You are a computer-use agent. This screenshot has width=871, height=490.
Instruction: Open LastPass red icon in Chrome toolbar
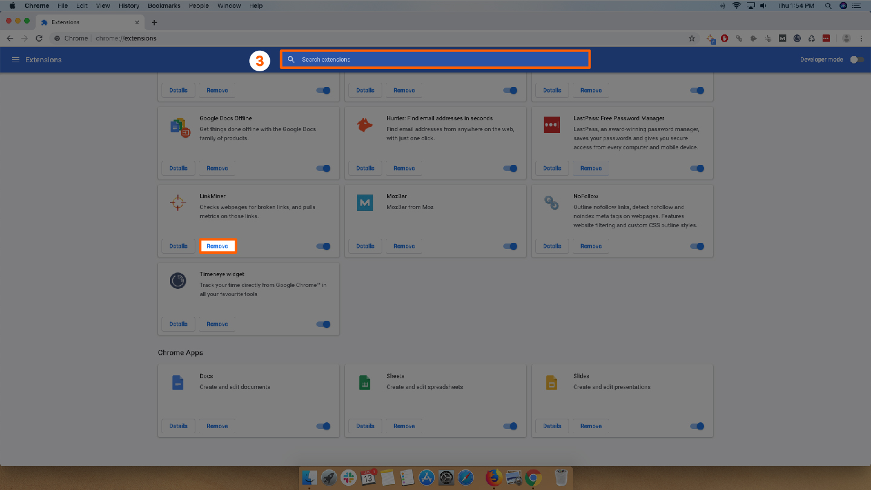(826, 38)
